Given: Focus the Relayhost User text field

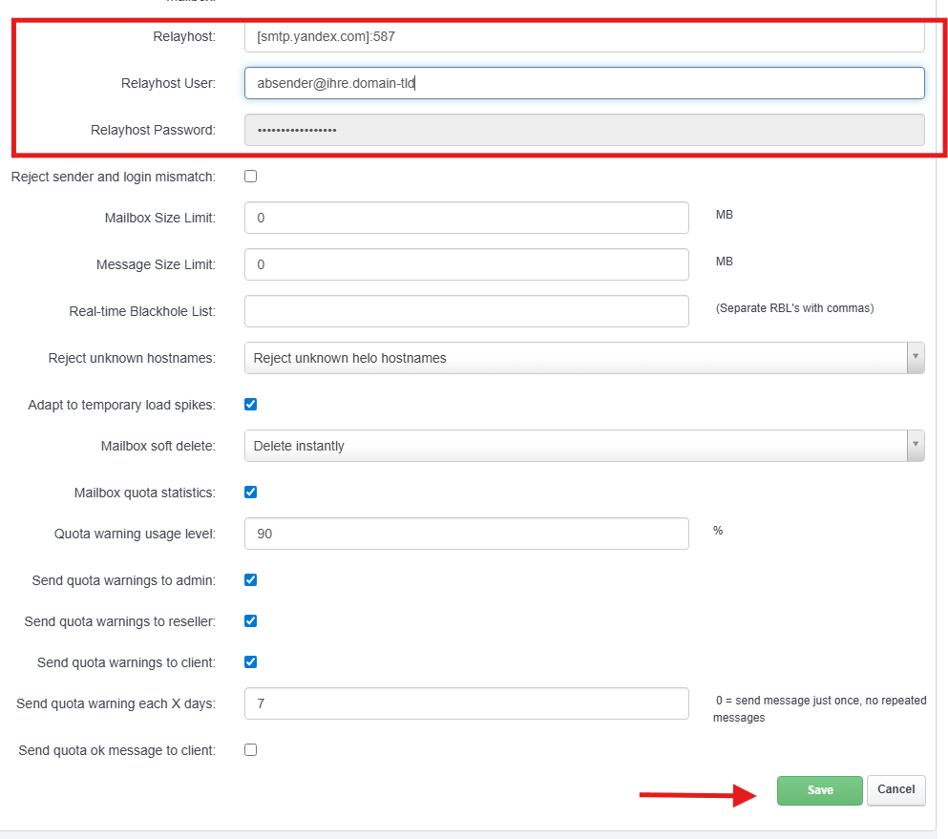Looking at the screenshot, I should coord(583,83).
